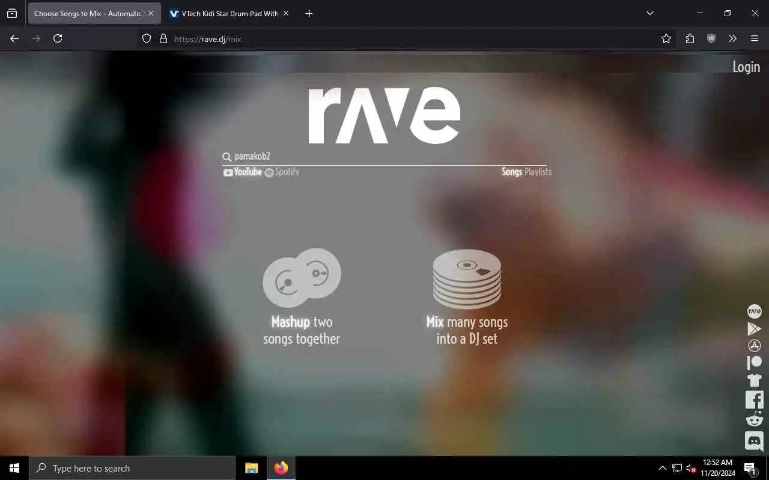Screen dimensions: 769x480
Task: Click the Login link
Action: tap(746, 67)
